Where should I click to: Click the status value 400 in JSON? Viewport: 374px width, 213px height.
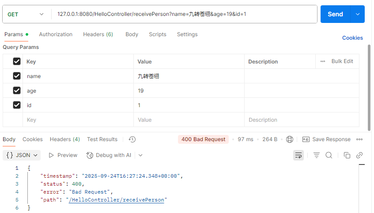76,184
